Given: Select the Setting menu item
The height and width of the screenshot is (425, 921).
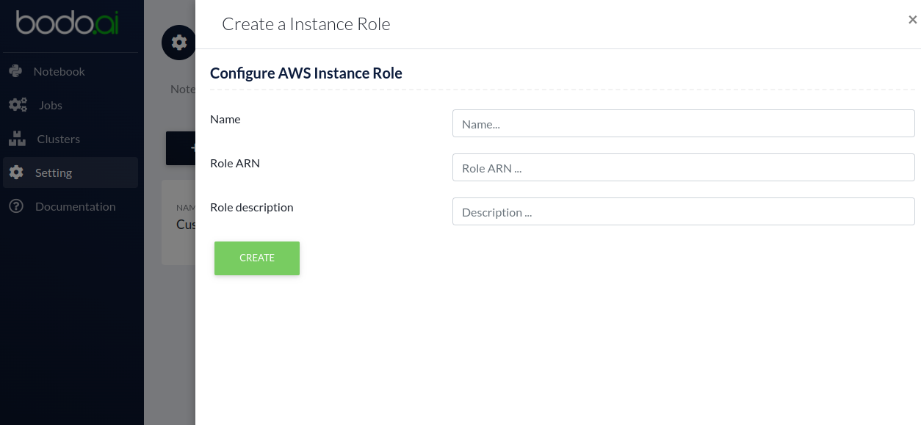Looking at the screenshot, I should pos(71,172).
